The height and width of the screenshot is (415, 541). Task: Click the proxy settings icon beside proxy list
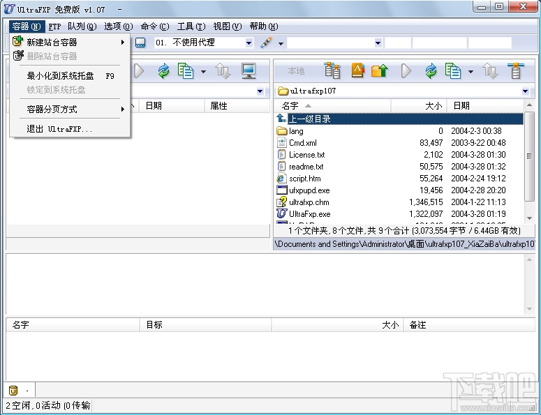(x=140, y=43)
